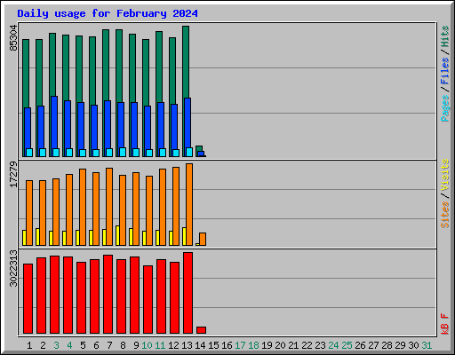Click the small red KB bar for day 14
This screenshot has height=355, width=455.
(201, 330)
